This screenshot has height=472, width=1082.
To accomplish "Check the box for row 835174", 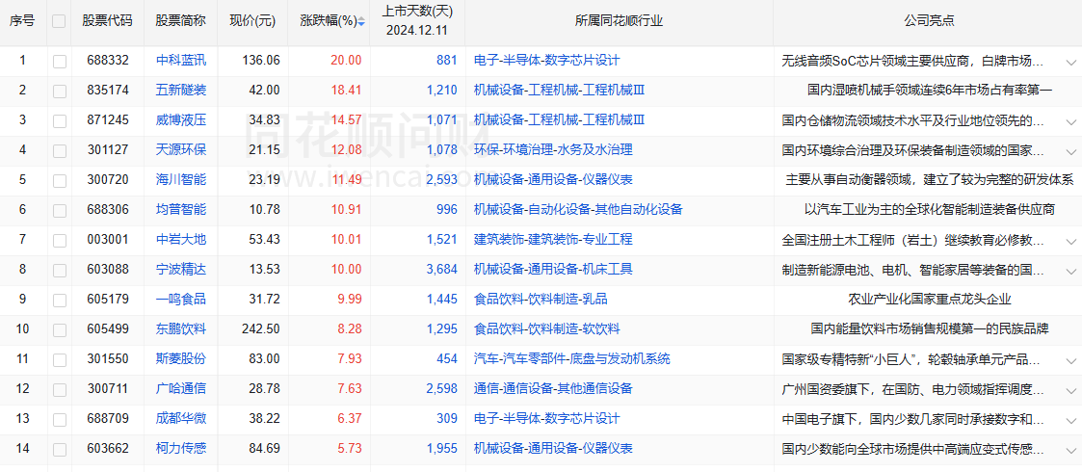I will point(60,91).
